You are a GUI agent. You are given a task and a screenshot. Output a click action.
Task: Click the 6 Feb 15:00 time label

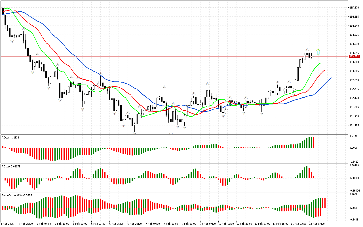click(116, 224)
